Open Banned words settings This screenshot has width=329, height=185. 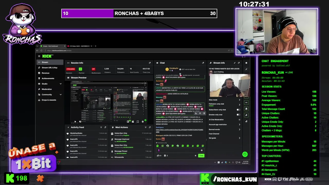(x=225, y=129)
